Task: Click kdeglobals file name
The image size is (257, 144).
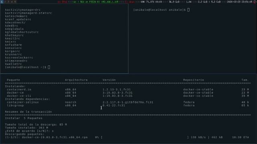Action: tap(14, 29)
